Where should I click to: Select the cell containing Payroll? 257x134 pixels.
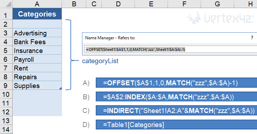coord(37,59)
